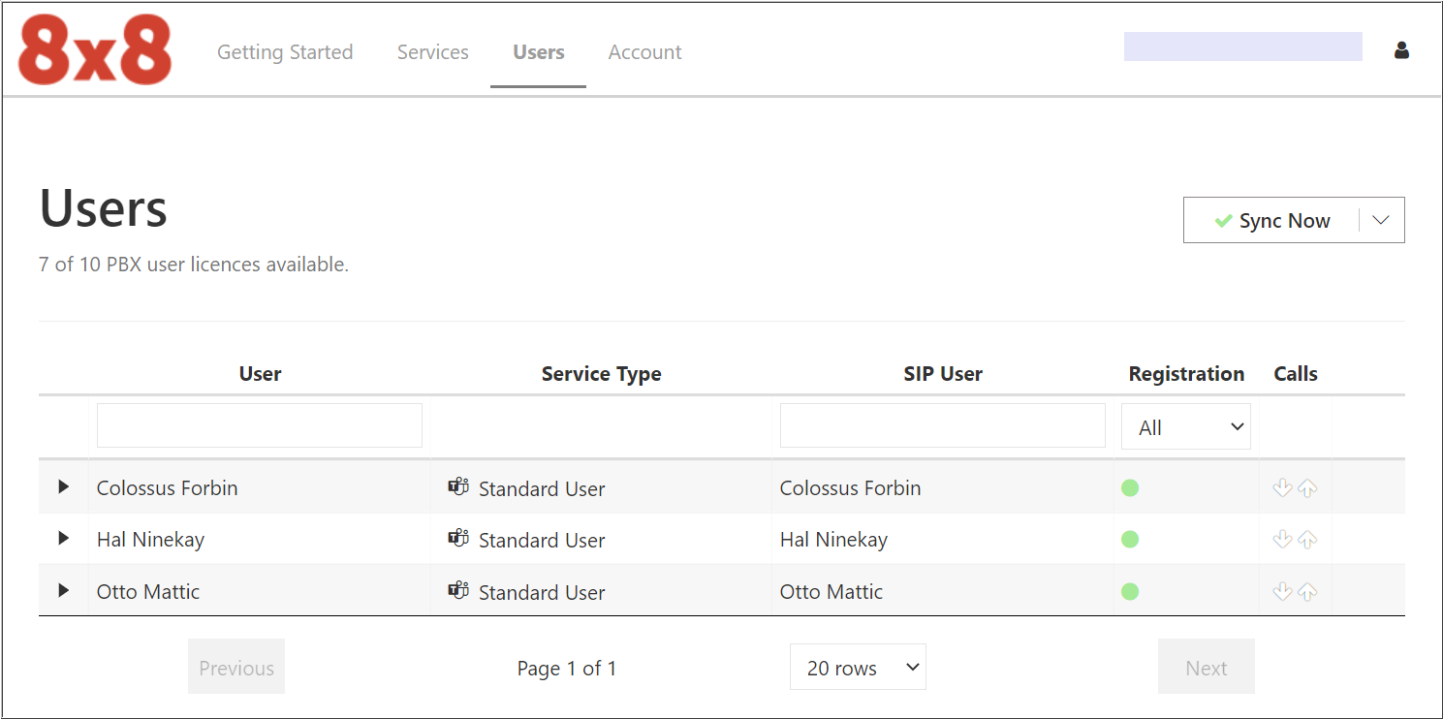Expand the Colossus Forbin row
Screen dimensions: 1443x719
[x=62, y=487]
